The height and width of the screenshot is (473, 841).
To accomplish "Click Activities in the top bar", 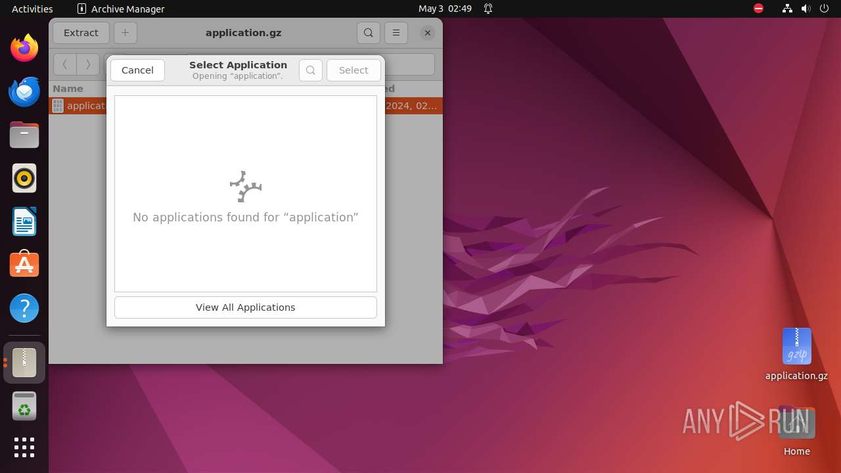I will coord(32,9).
